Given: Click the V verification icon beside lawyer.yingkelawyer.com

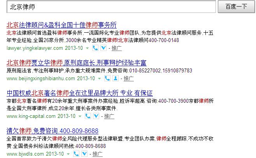Looking at the screenshot, I should (103, 48).
